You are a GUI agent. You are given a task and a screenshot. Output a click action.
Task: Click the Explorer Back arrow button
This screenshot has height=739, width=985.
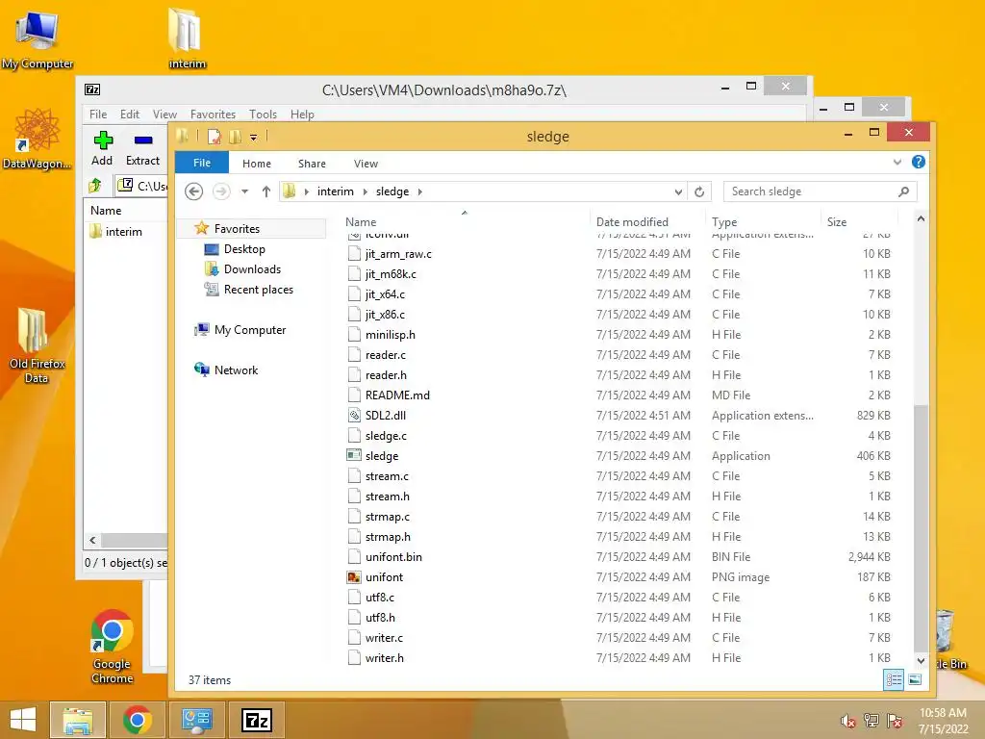click(193, 191)
